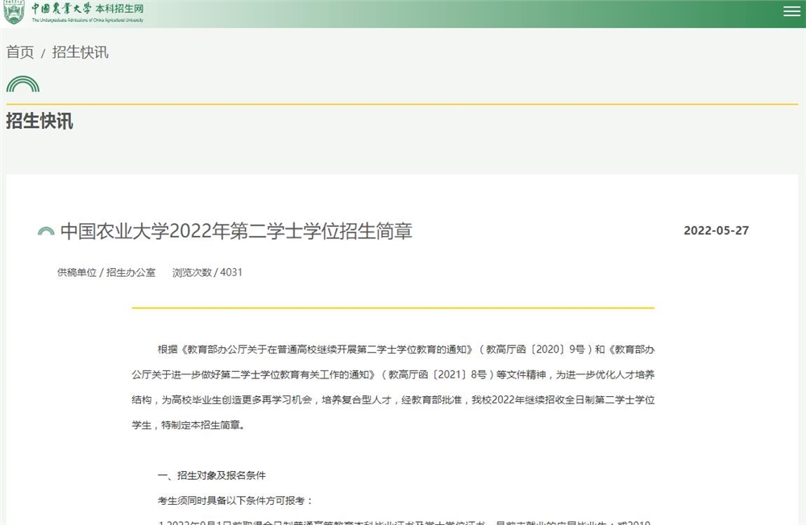Click the paragraph line starting with 根据《教育部办公厅
This screenshot has width=806, height=525.
point(406,349)
